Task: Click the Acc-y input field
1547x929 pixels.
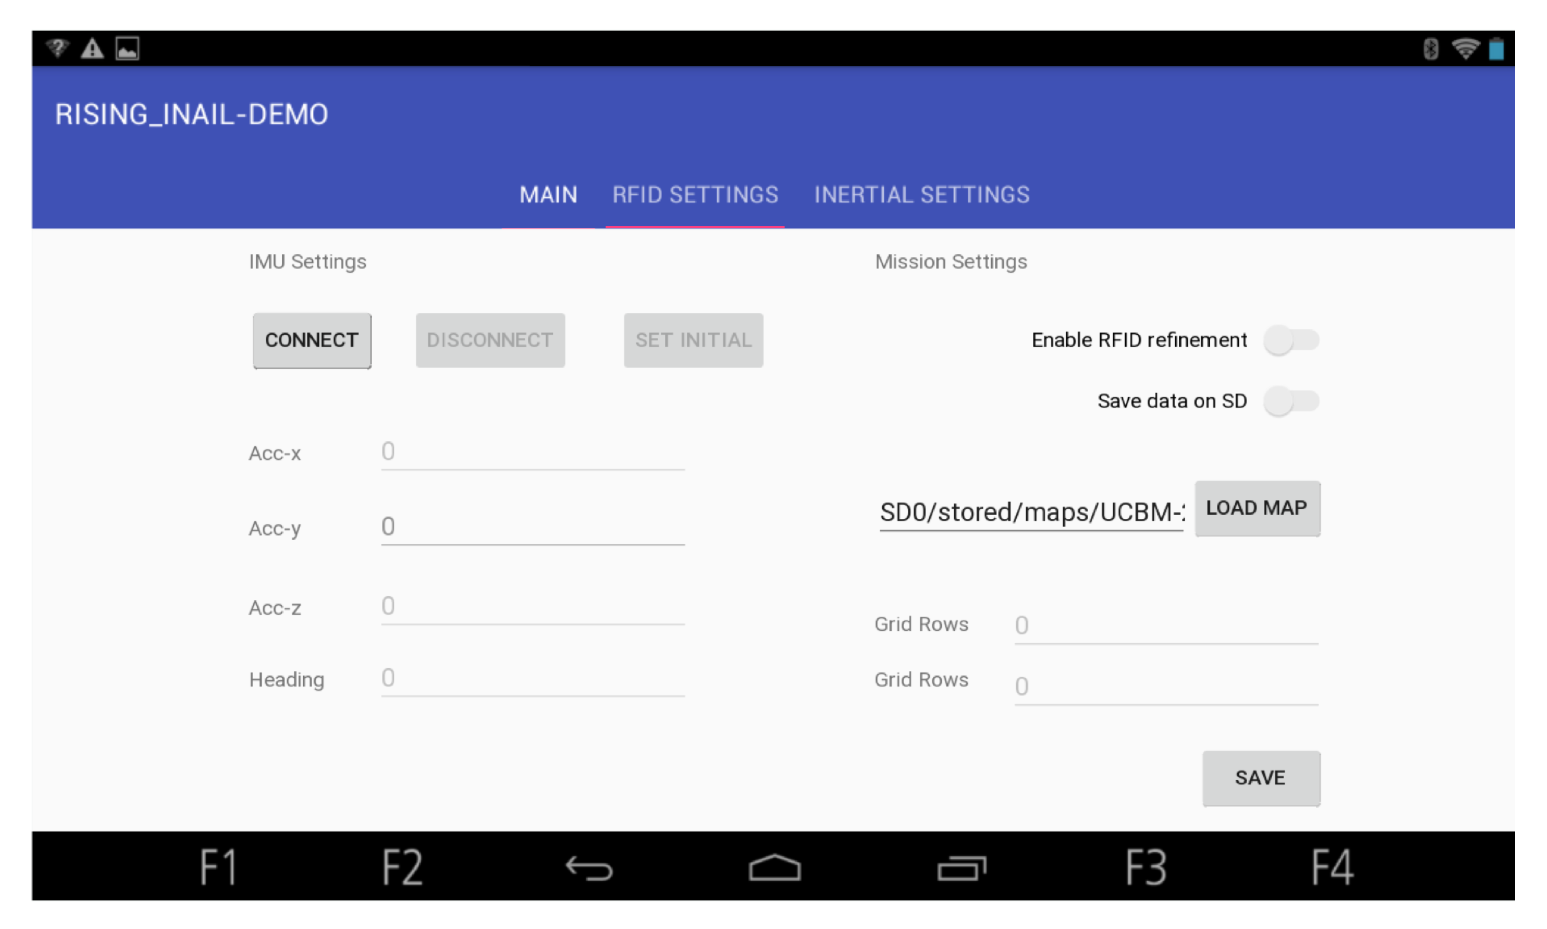Action: click(x=532, y=526)
